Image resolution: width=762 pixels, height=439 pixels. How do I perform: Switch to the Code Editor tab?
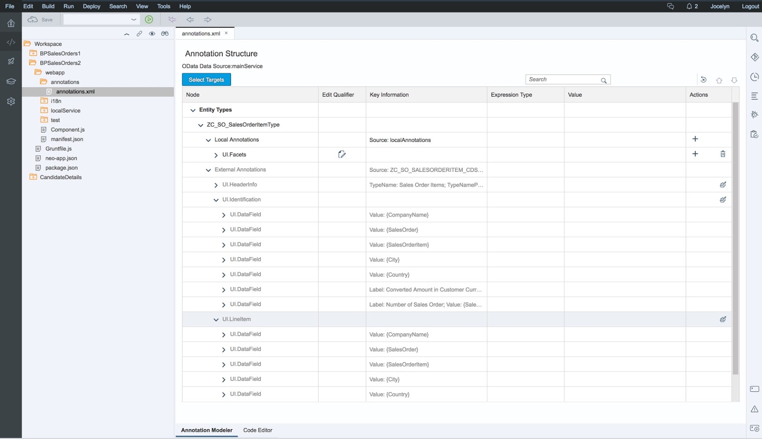tap(258, 430)
